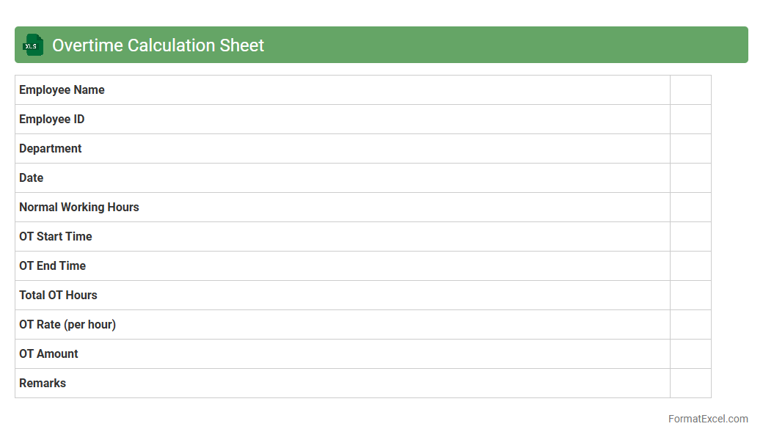The image size is (763, 440).
Task: Click the Normal Working Hours value cell
Action: coord(690,208)
